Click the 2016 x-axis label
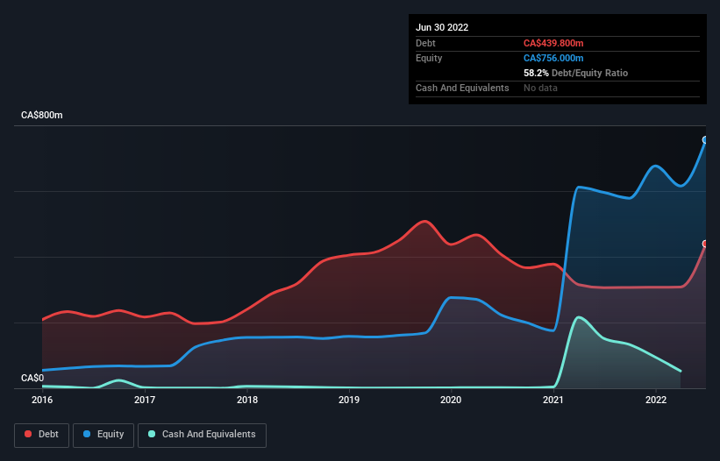 tap(42, 400)
